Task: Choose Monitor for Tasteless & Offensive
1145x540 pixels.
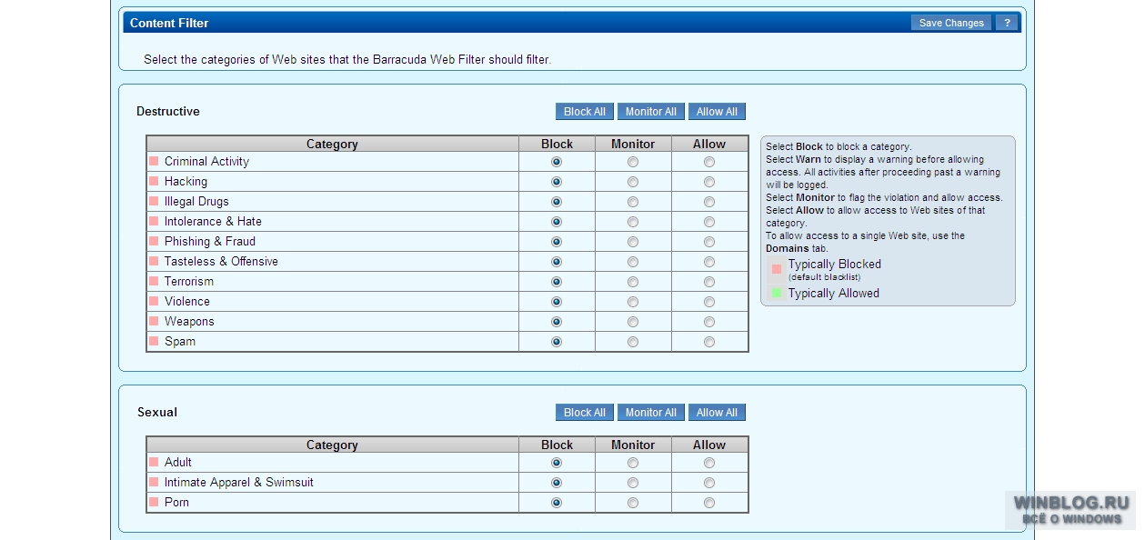Action: click(x=633, y=262)
